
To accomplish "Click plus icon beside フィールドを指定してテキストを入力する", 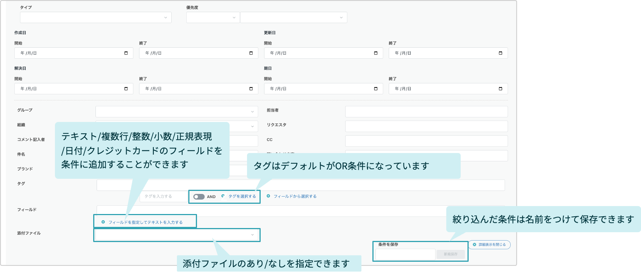I will pos(103,222).
